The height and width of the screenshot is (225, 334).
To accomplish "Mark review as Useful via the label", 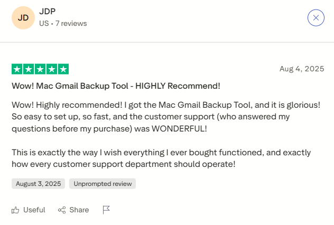I will click(34, 210).
